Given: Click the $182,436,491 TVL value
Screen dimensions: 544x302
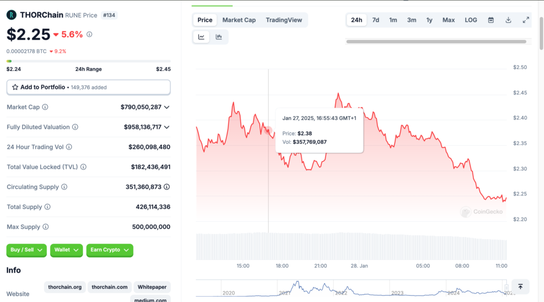Looking at the screenshot, I should point(150,167).
